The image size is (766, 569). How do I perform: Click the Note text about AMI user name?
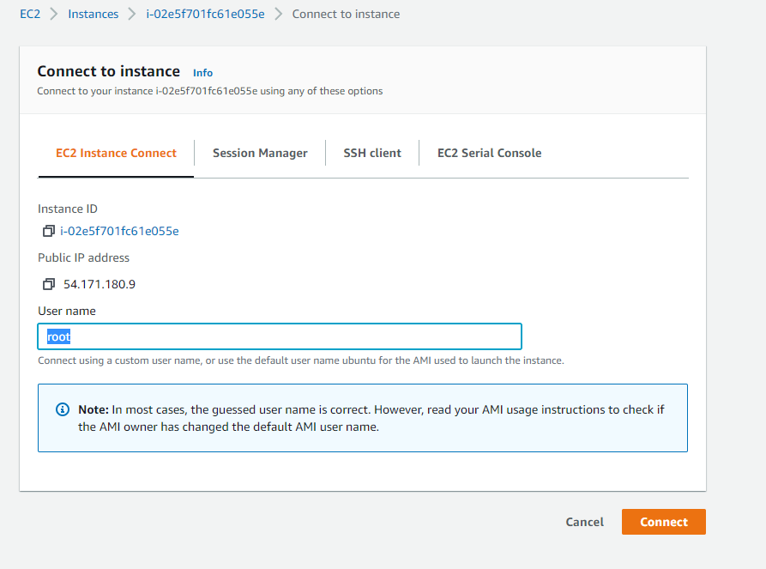[371, 418]
